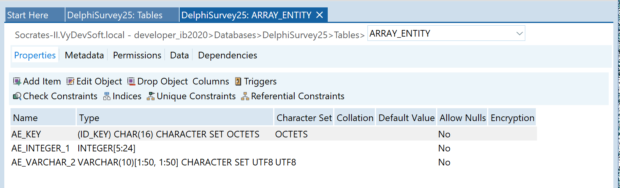This screenshot has height=188, width=620.
Task: Click the Unique Constraints icon
Action: [x=151, y=96]
